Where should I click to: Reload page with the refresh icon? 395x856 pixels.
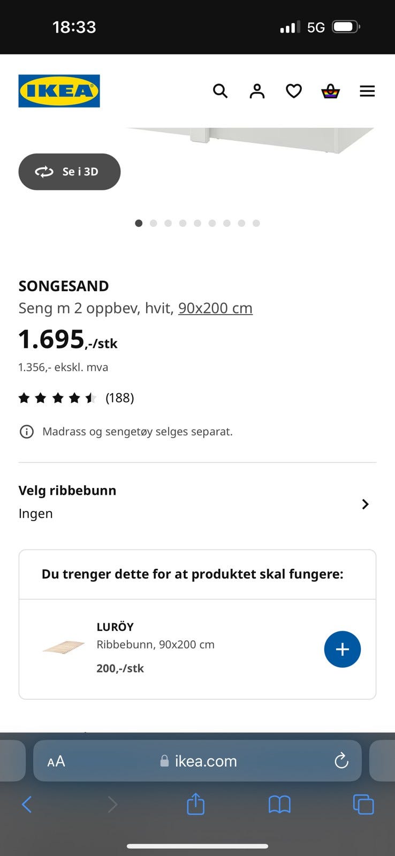[x=341, y=761]
